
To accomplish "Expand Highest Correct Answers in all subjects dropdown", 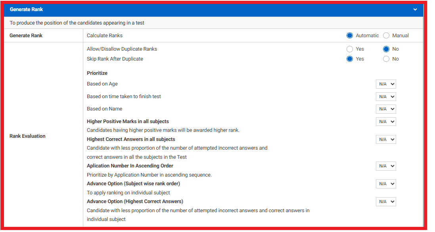I will coord(385,139).
